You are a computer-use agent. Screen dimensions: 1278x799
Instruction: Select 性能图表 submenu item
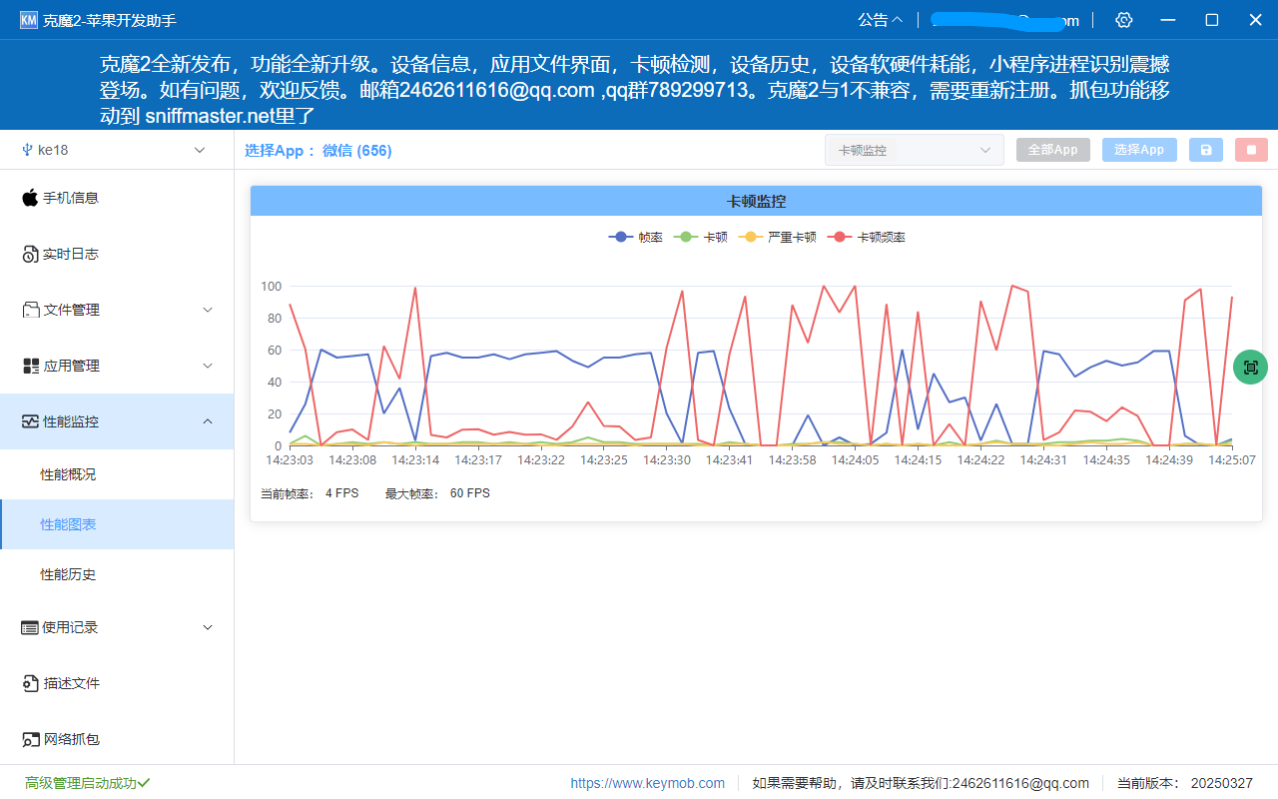tap(117, 524)
